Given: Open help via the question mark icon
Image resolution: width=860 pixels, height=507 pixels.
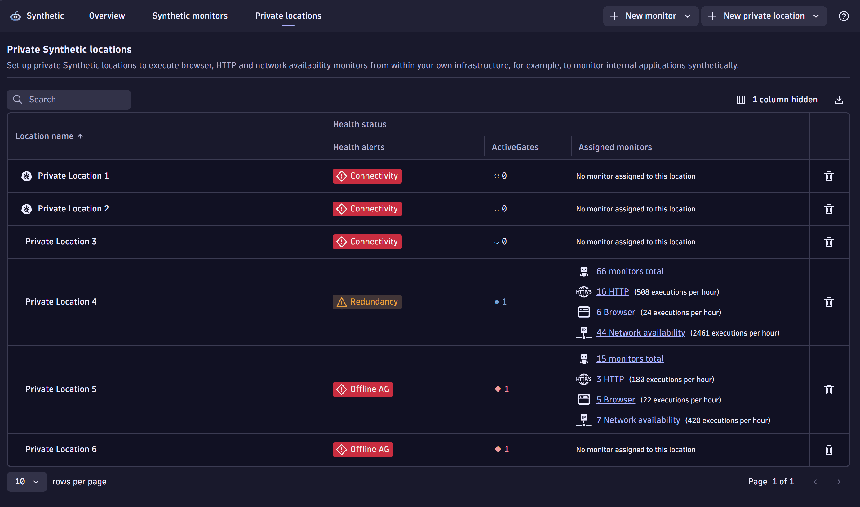Looking at the screenshot, I should [844, 16].
